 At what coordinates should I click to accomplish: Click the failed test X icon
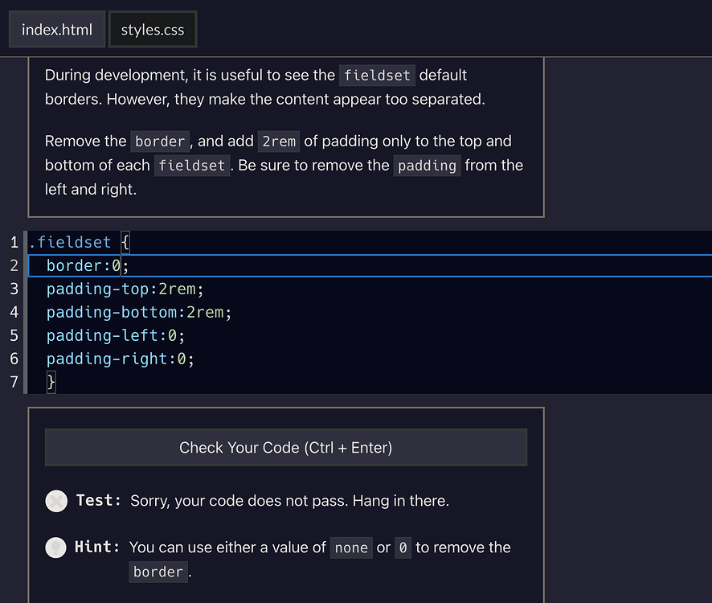(x=56, y=501)
